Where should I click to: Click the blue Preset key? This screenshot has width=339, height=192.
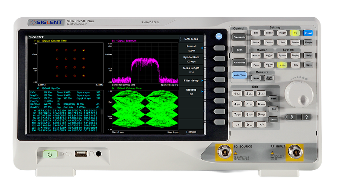(308, 33)
